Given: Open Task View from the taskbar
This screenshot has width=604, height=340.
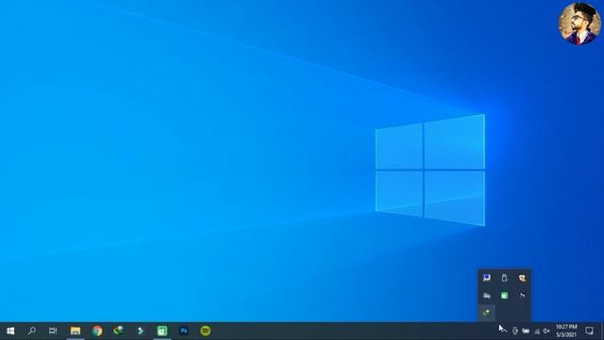Looking at the screenshot, I should [x=53, y=331].
